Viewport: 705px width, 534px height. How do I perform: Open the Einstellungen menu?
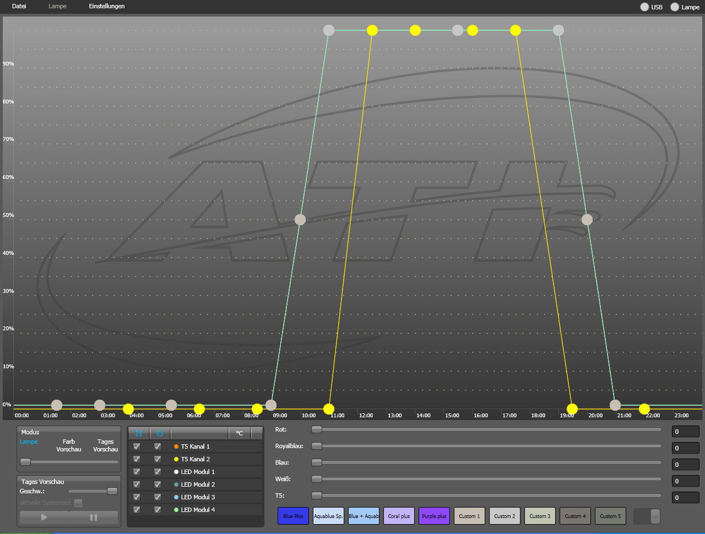107,6
